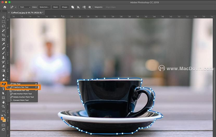Toggle Quick Mask mode icon
Viewport: 216px width, 137px height.
point(3,125)
